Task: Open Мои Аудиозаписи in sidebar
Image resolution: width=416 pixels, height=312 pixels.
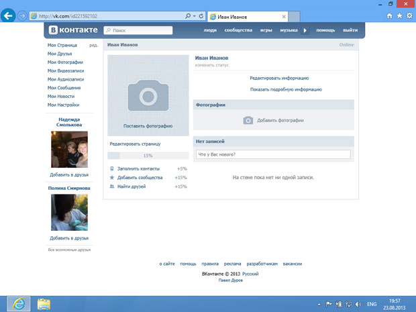Action: (66, 79)
